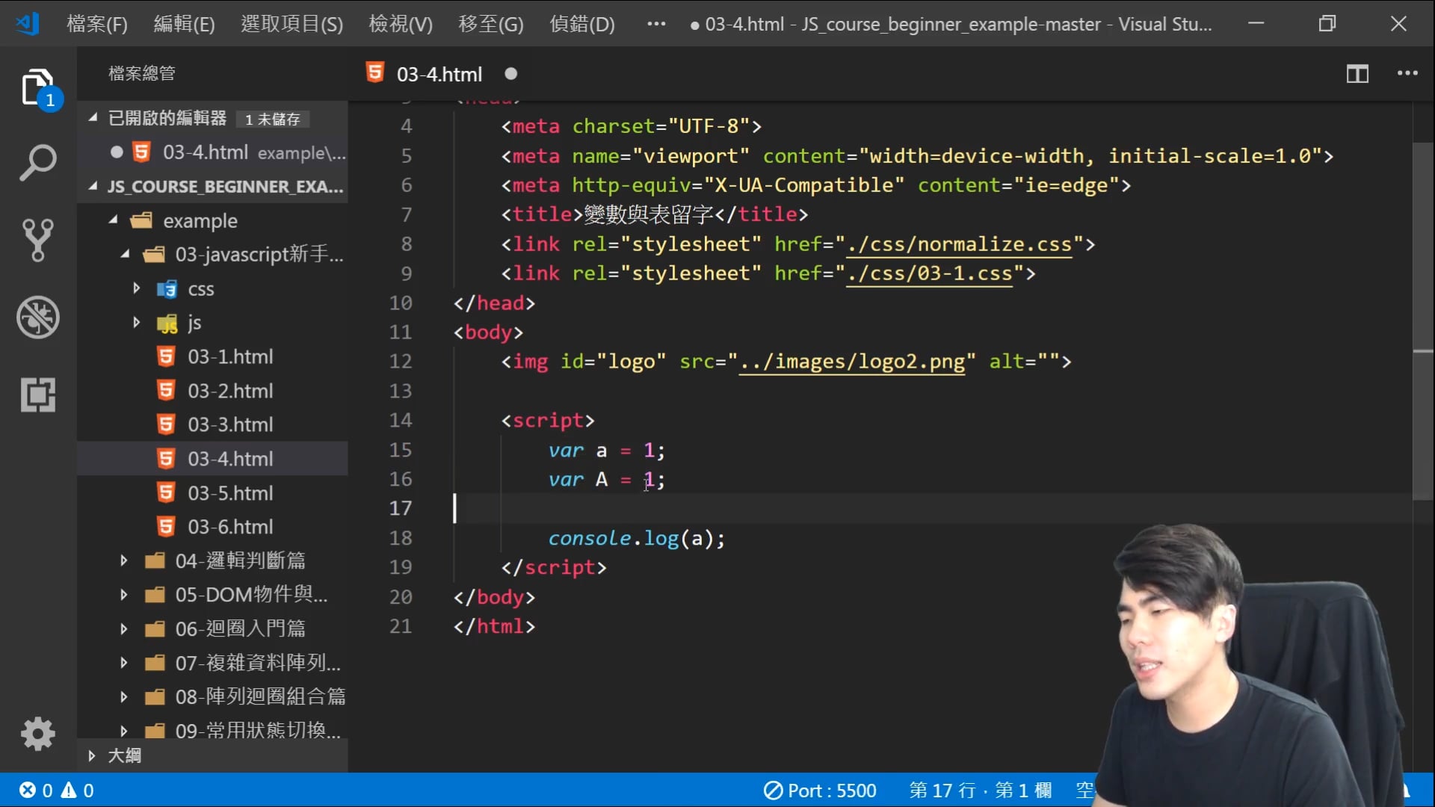Image resolution: width=1435 pixels, height=807 pixels.
Task: Open the Debug view icon
Action: tap(37, 318)
